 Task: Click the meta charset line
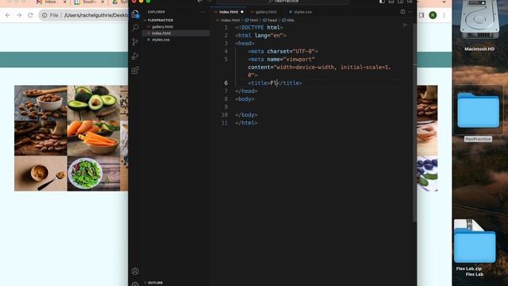[283, 51]
